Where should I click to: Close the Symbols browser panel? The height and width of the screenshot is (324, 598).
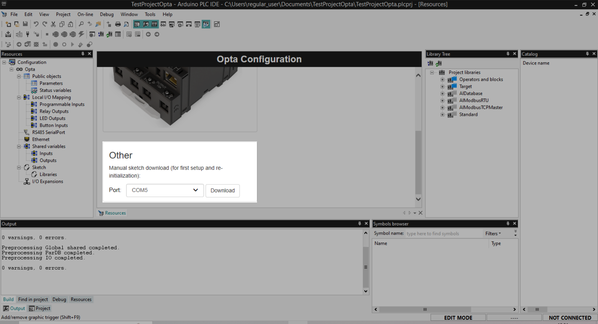515,223
